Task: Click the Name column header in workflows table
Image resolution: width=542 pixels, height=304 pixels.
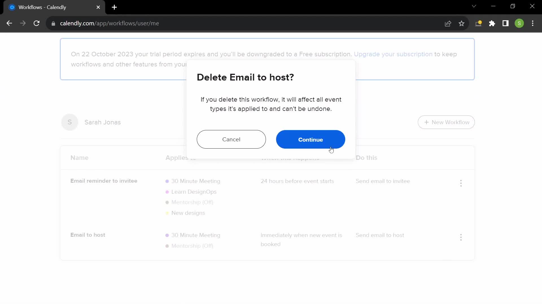Action: point(79,158)
